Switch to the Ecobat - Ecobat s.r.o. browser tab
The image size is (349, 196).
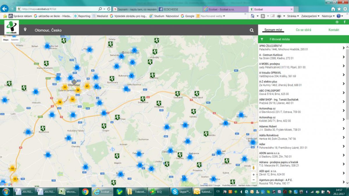(226, 9)
